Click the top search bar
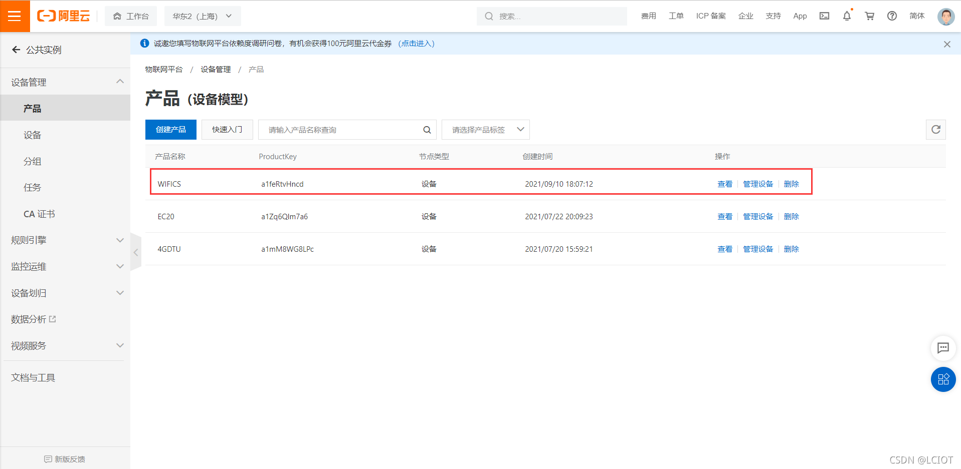Viewport: 961px width, 469px height. point(551,16)
